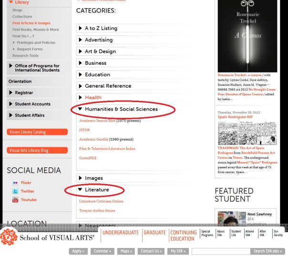Image resolution: width=288 pixels, height=257 pixels.
Task: Go to the CONTINUING EDUCATION section
Action: 183,236
